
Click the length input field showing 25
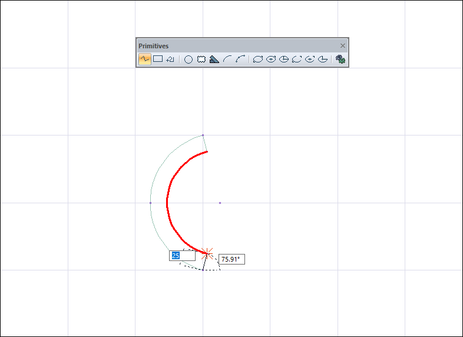click(x=182, y=256)
